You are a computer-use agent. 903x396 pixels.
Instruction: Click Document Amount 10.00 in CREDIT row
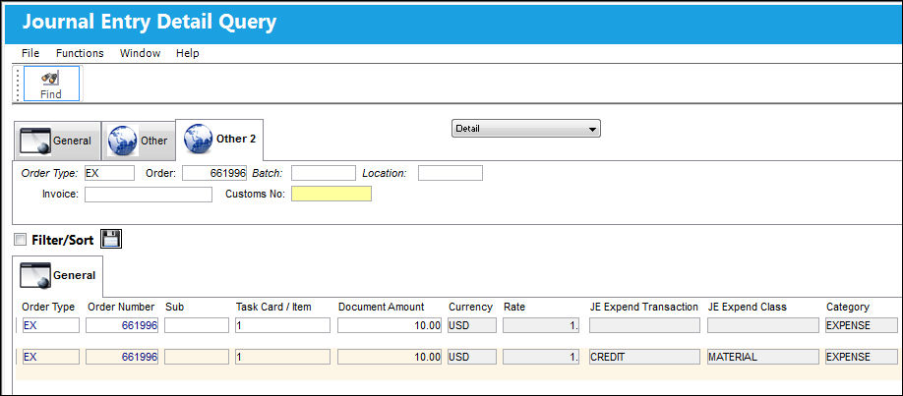(390, 357)
